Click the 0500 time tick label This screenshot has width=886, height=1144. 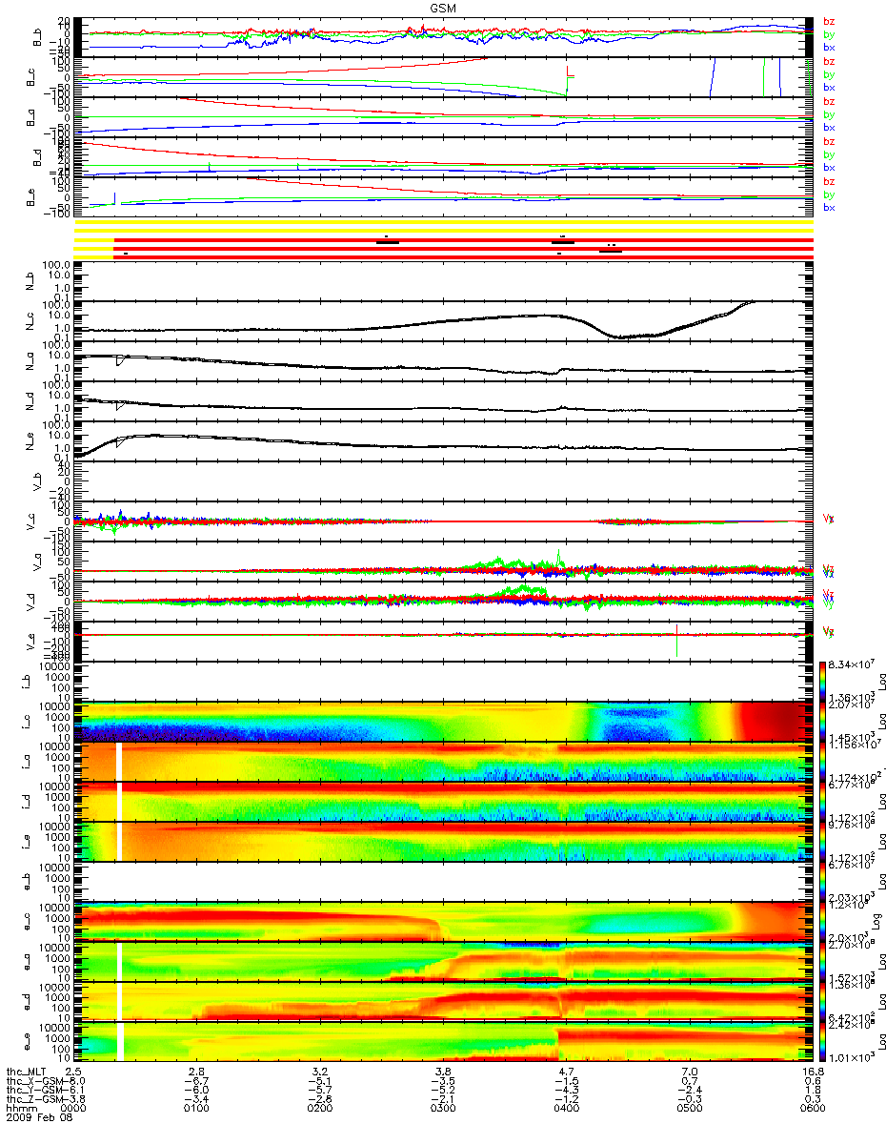(x=689, y=1110)
